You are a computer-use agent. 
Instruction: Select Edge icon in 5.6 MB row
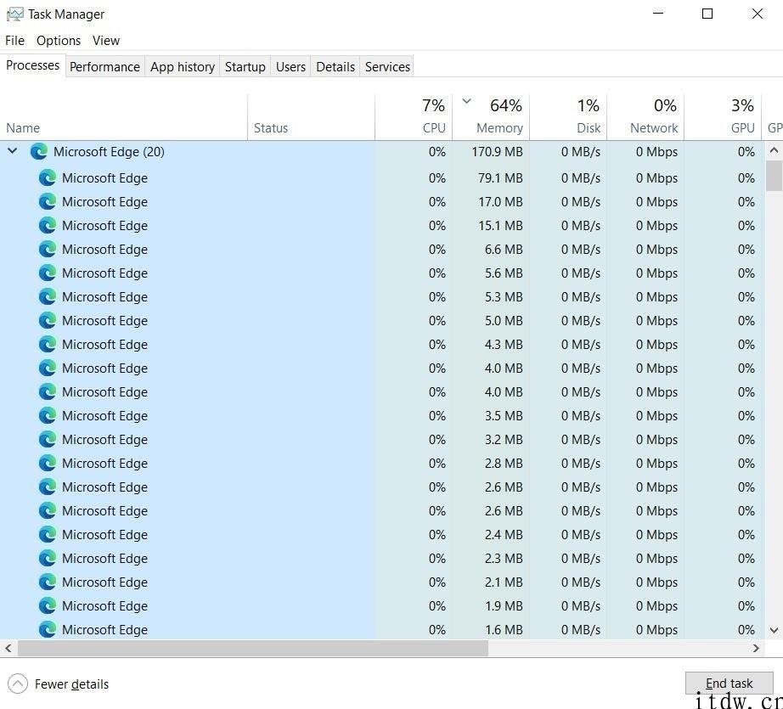(48, 273)
